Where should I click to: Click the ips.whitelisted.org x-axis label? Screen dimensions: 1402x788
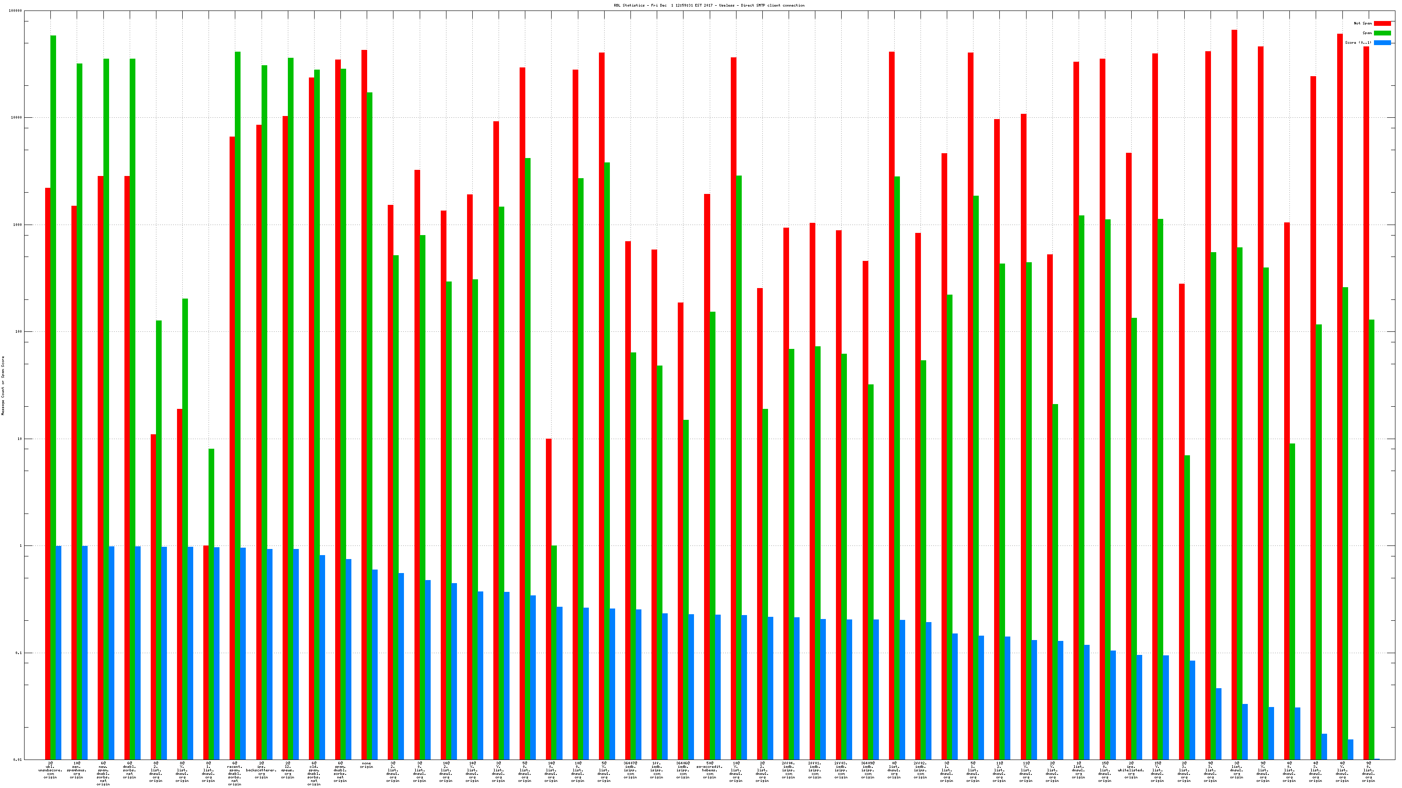click(1131, 770)
